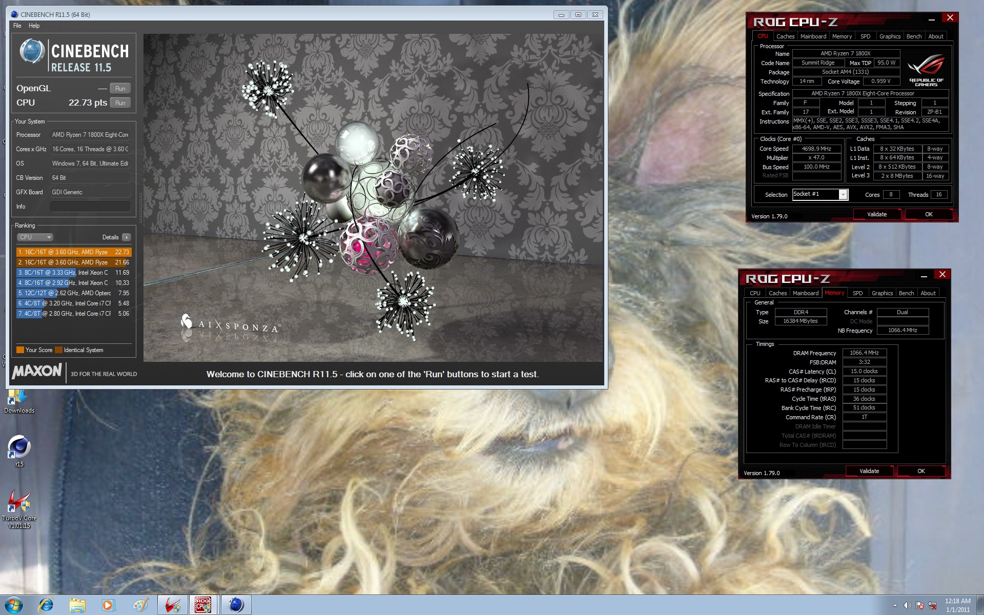Switch to Cinebench taskbar button
984x615 pixels.
pos(236,605)
